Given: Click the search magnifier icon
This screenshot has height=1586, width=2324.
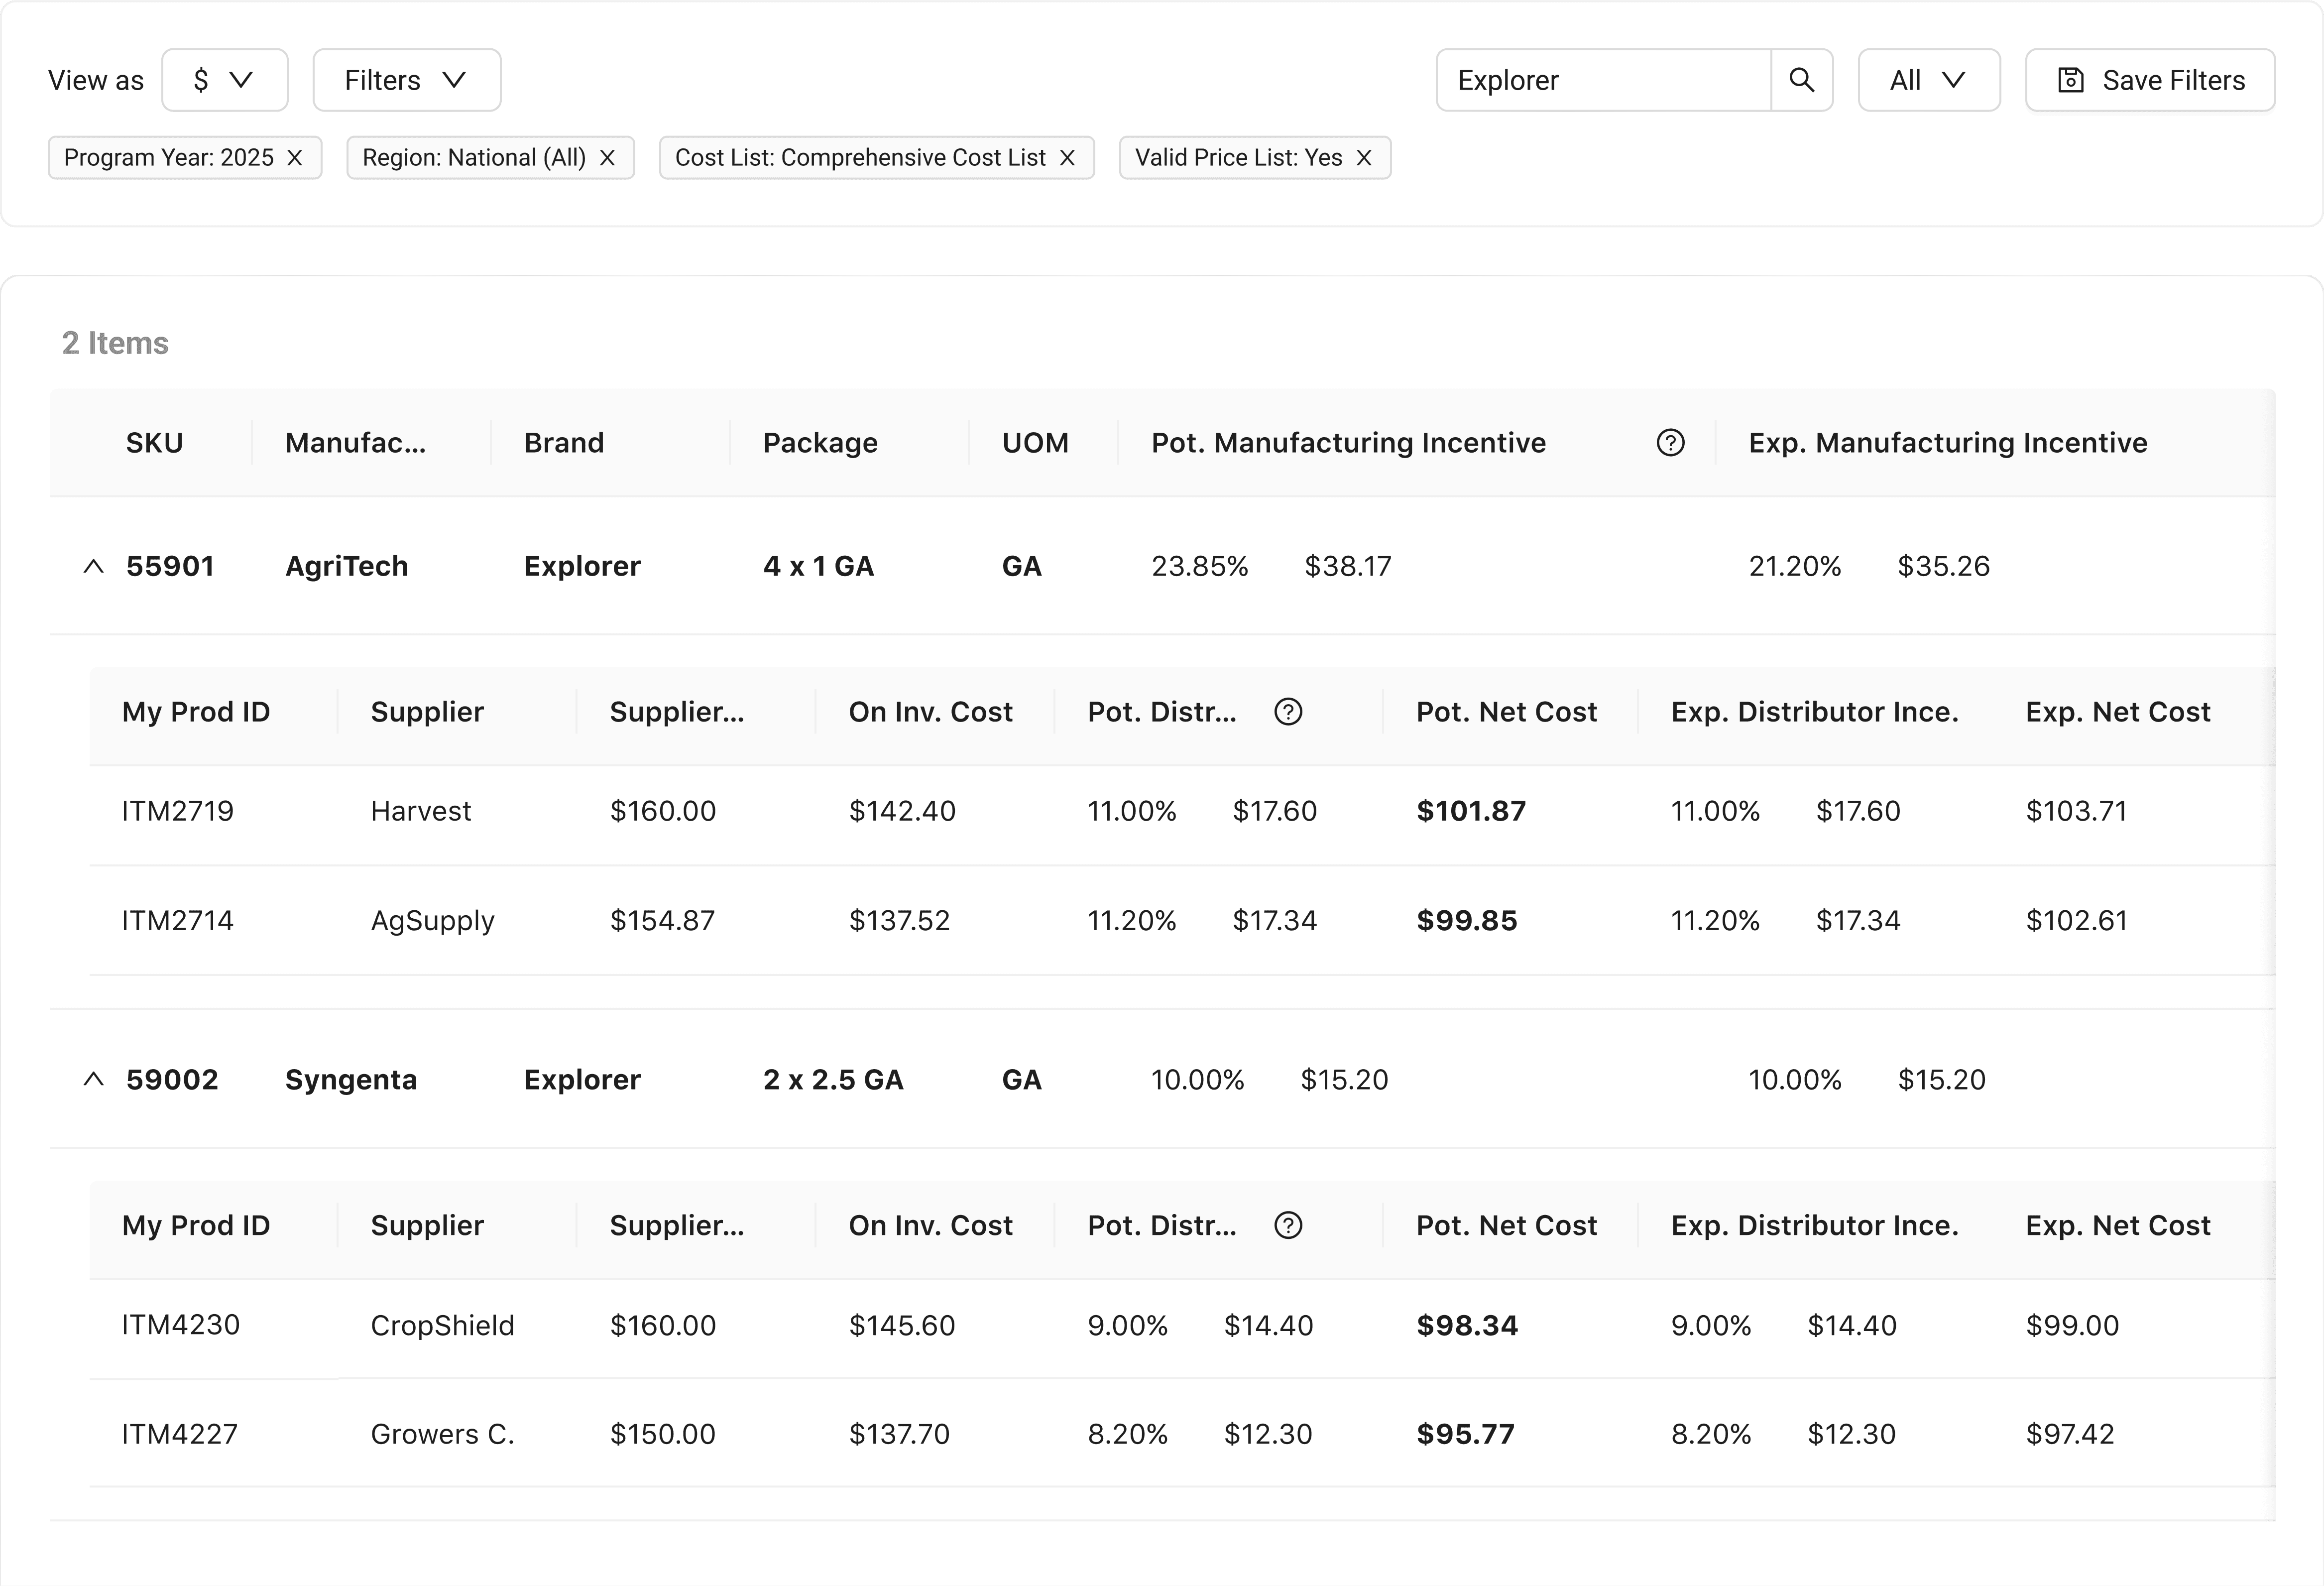Looking at the screenshot, I should 1801,80.
